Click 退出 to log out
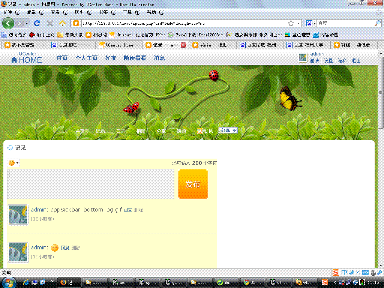Screen dimensions: 384x288 [x=356, y=61]
